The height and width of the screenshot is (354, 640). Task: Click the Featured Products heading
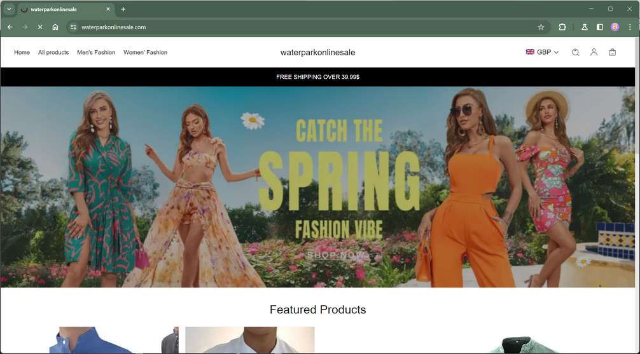point(317,310)
